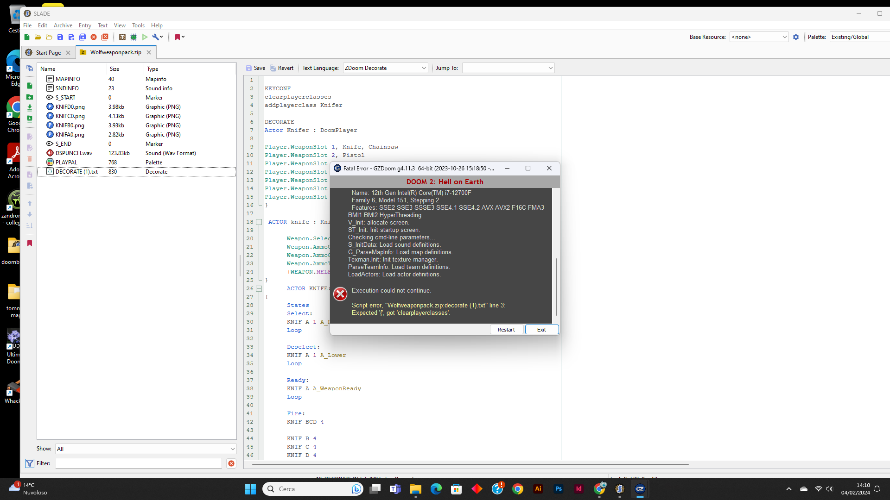Collapse code fold at line 26
This screenshot has width=890, height=500.
tap(259, 289)
